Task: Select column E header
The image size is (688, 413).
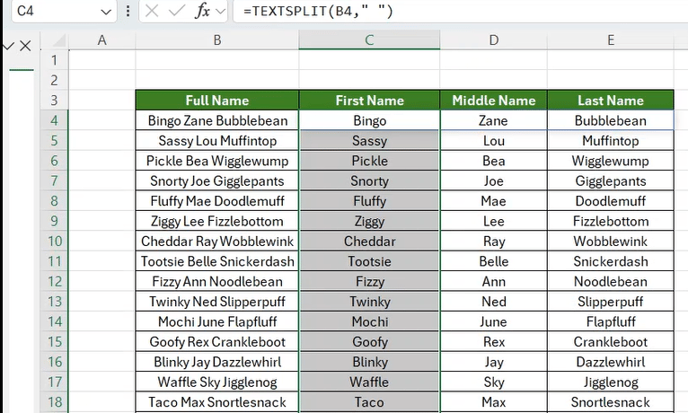Action: pyautogui.click(x=611, y=40)
